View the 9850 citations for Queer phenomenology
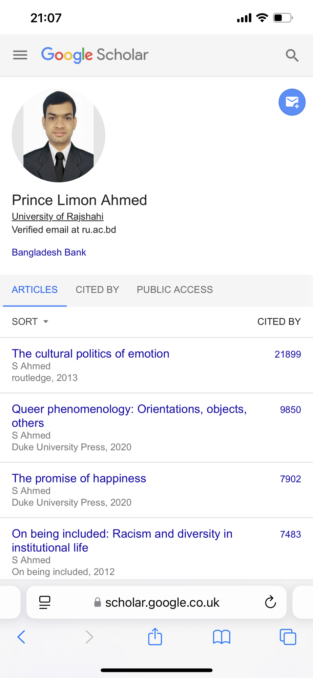 290,410
